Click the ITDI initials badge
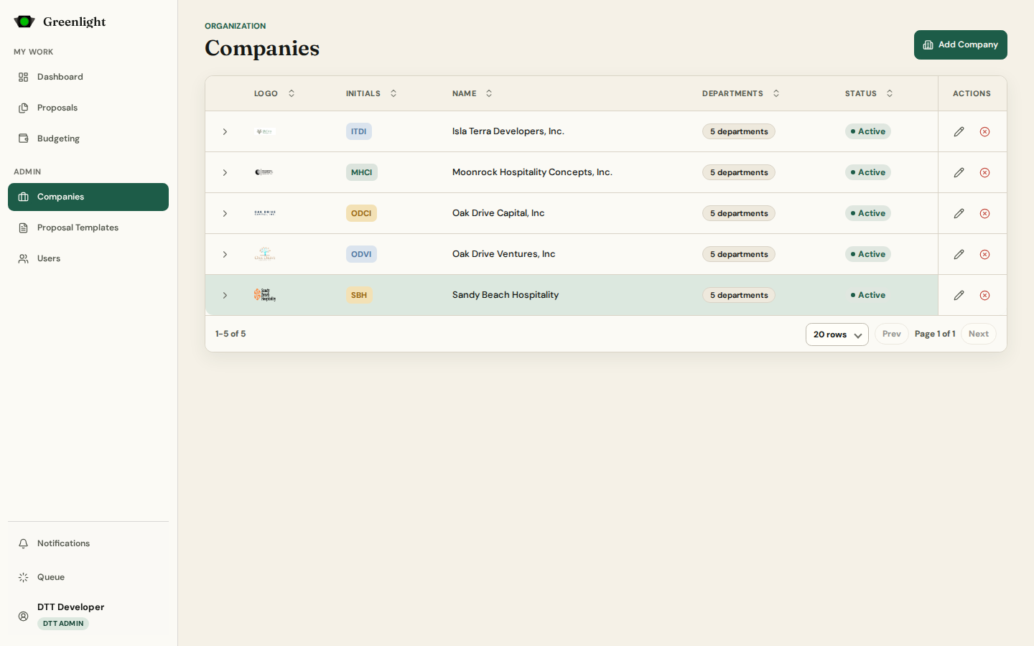 [359, 131]
